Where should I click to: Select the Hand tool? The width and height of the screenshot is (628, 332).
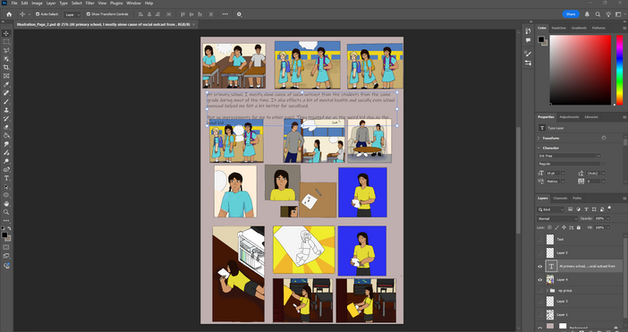pyautogui.click(x=6, y=203)
